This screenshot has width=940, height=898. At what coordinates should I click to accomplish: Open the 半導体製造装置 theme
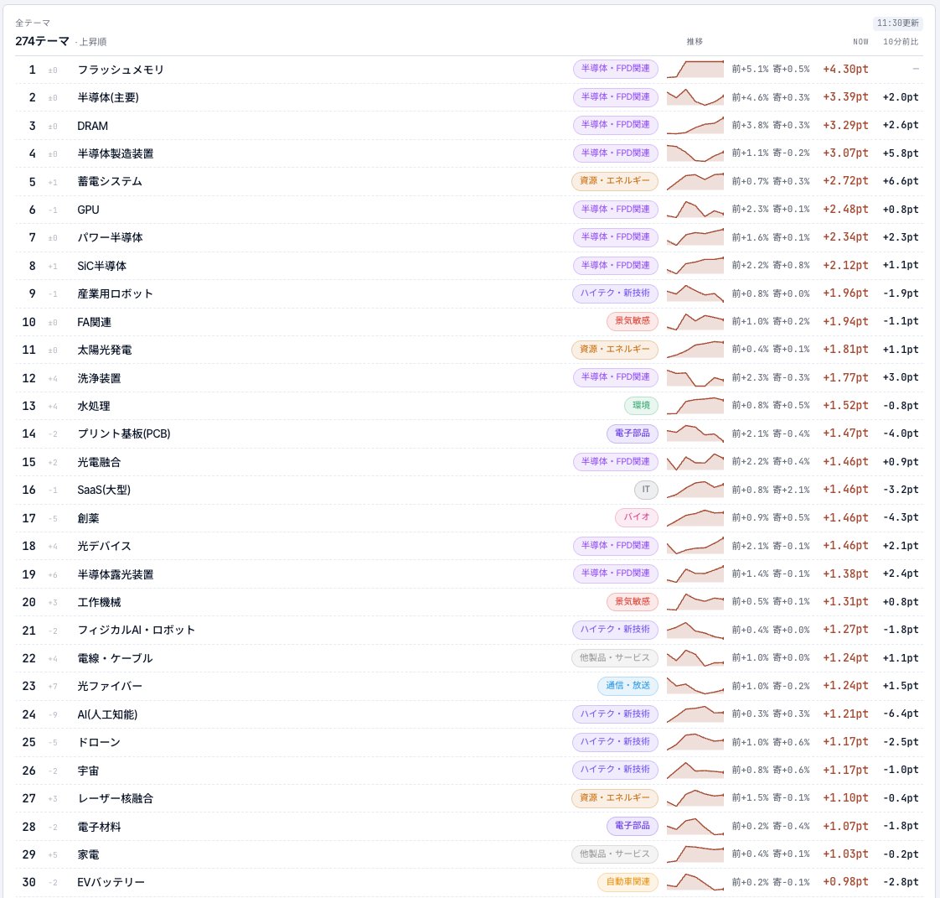point(115,153)
